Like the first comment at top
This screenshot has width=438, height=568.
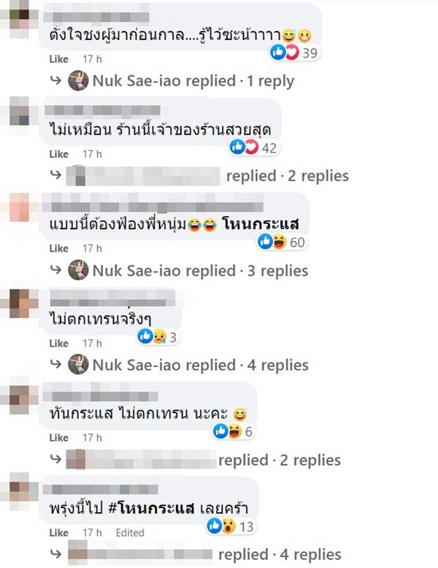coord(58,59)
